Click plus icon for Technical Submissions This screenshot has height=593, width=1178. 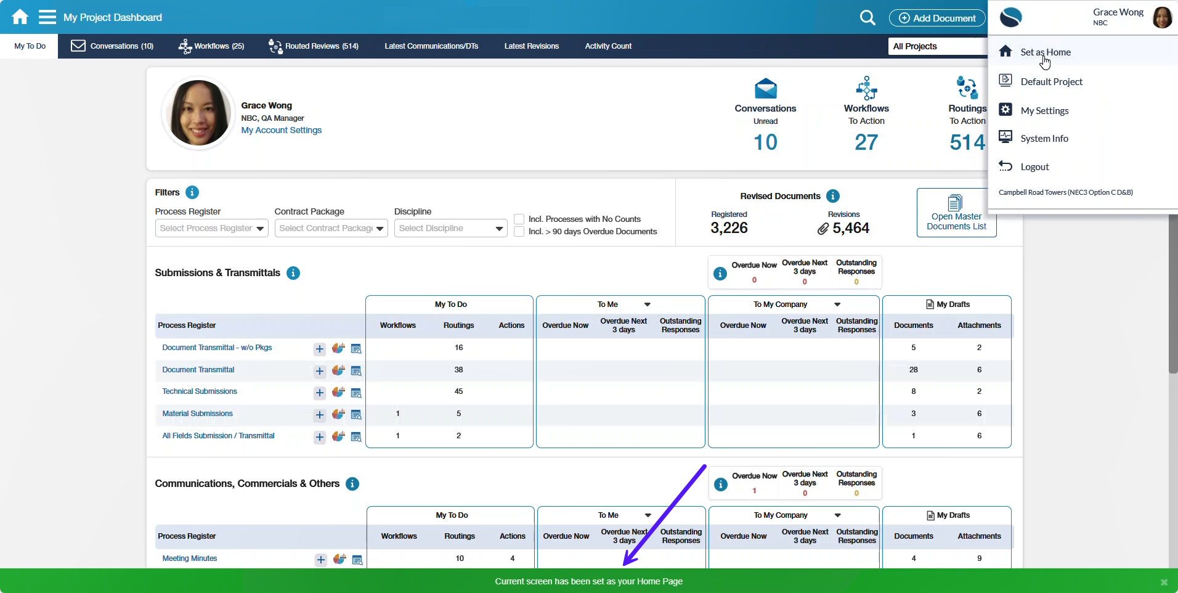click(x=320, y=393)
